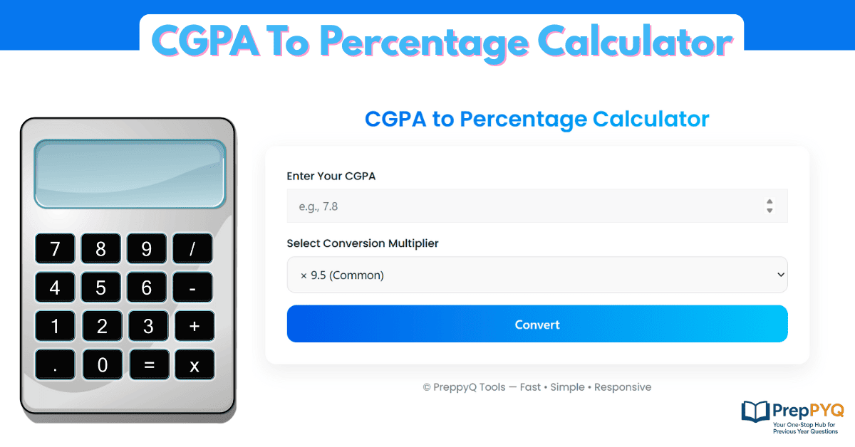This screenshot has width=855, height=447.
Task: Click the Enter Your CGPA input field
Action: [499, 206]
